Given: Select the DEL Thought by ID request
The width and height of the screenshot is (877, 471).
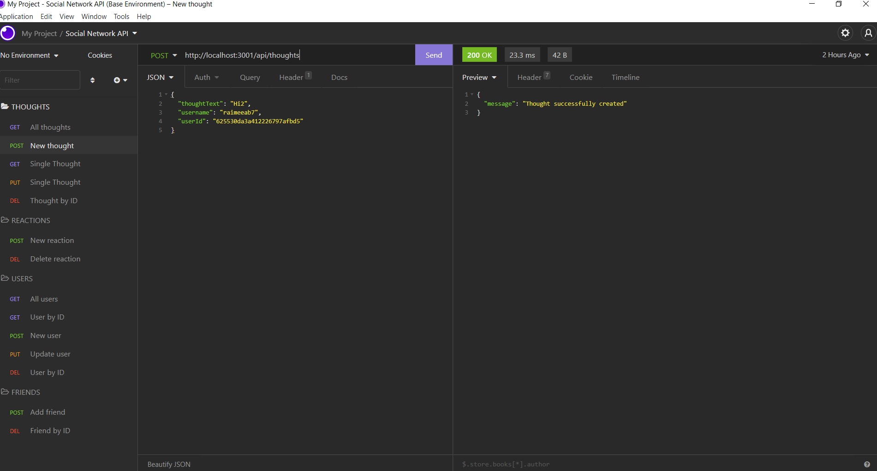Looking at the screenshot, I should click(x=69, y=201).
